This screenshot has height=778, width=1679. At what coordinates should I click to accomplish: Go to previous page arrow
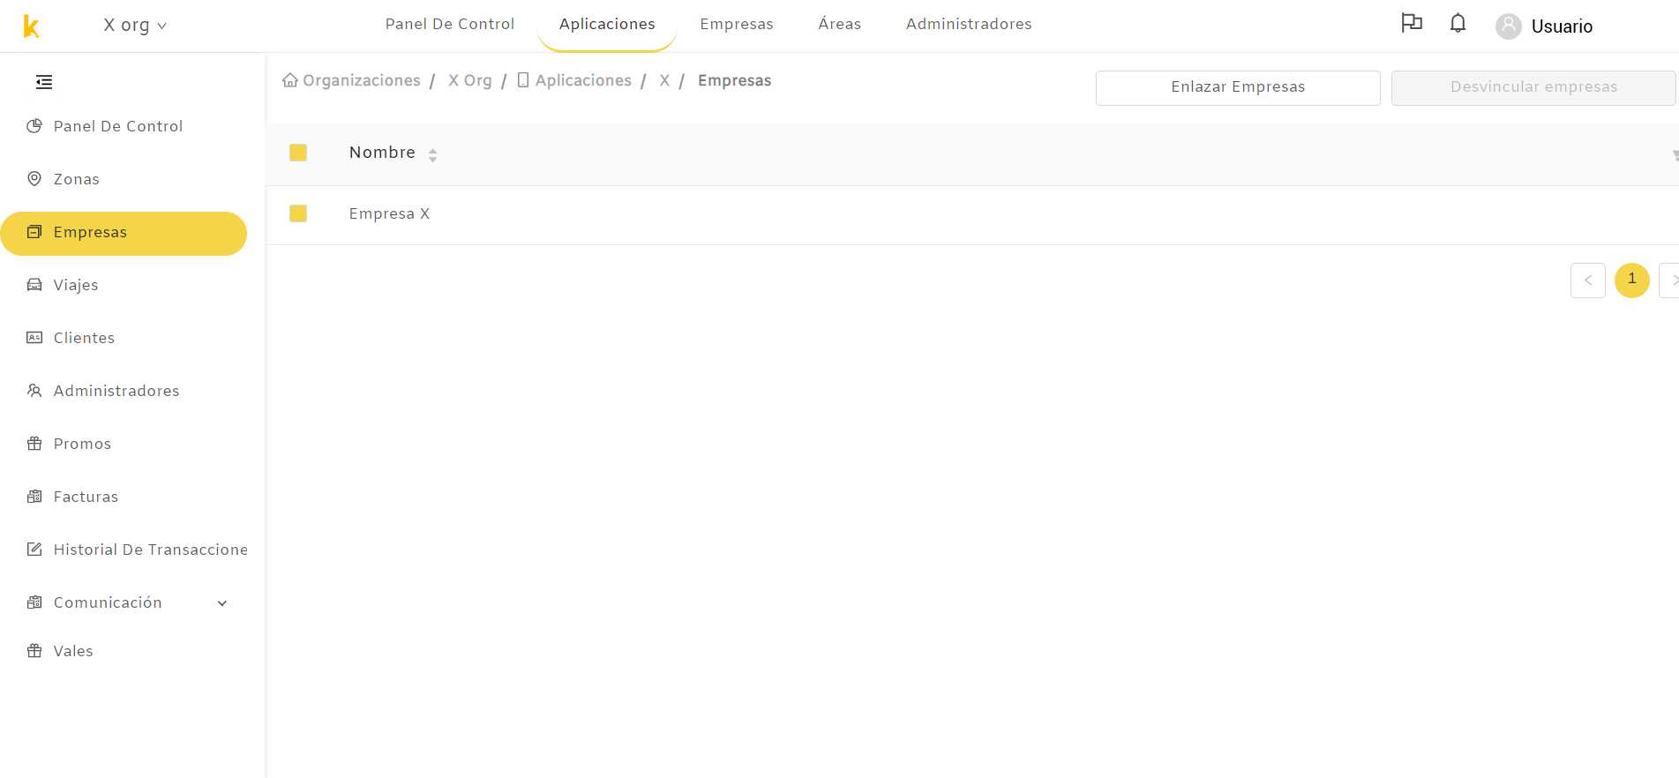point(1588,281)
